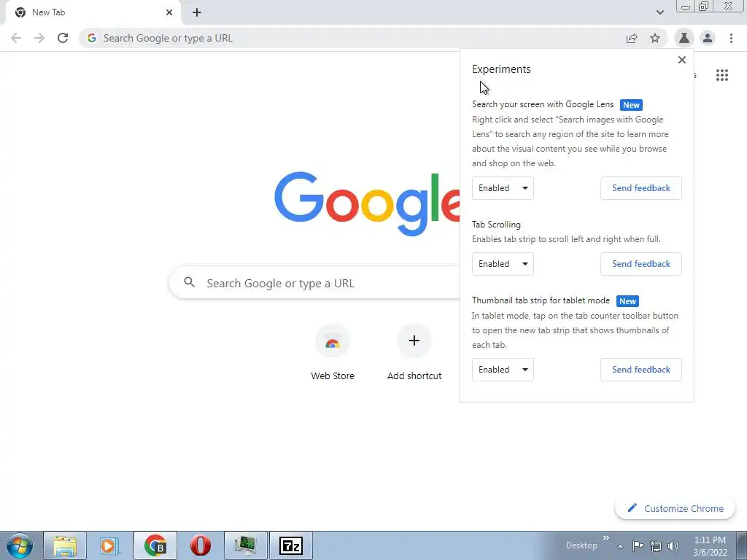Launch the media player taskbar icon
This screenshot has width=747, height=560.
[109, 545]
